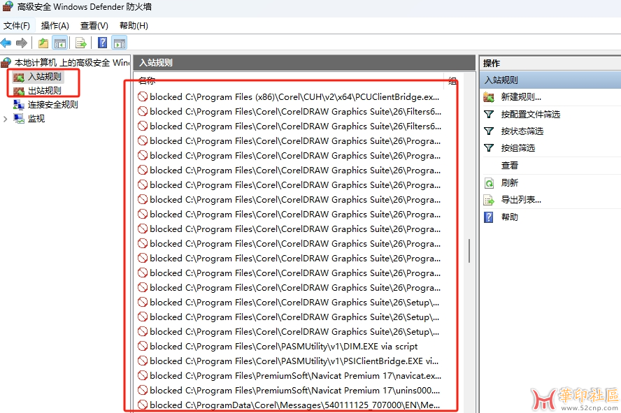Click blocked icon of PCUClientBridge rule
Image resolution: width=621 pixels, height=413 pixels.
coord(143,96)
